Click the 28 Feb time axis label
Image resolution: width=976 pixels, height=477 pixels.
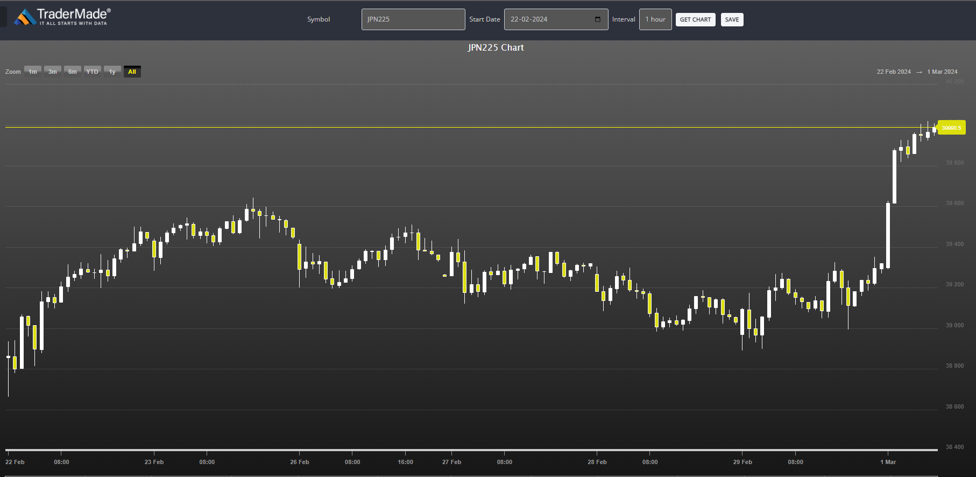597,462
